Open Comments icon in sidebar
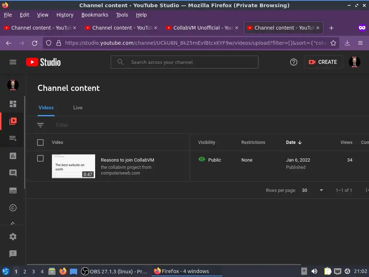The width and height of the screenshot is (369, 277). click(13, 173)
